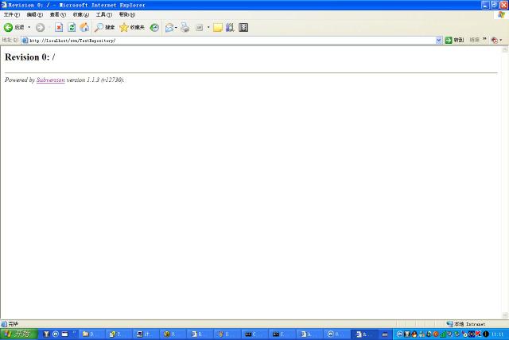Click the Mail envelope toolbar icon
The image size is (509, 340).
click(x=169, y=27)
